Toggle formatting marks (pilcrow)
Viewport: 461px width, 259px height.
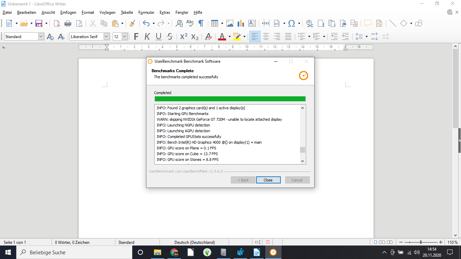pyautogui.click(x=201, y=23)
